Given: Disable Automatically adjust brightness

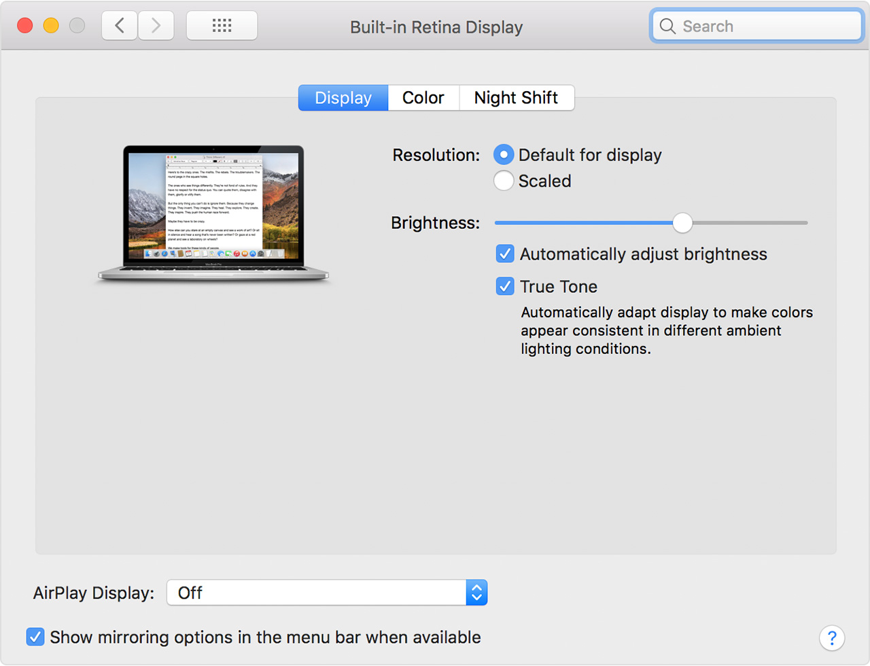Looking at the screenshot, I should 505,253.
